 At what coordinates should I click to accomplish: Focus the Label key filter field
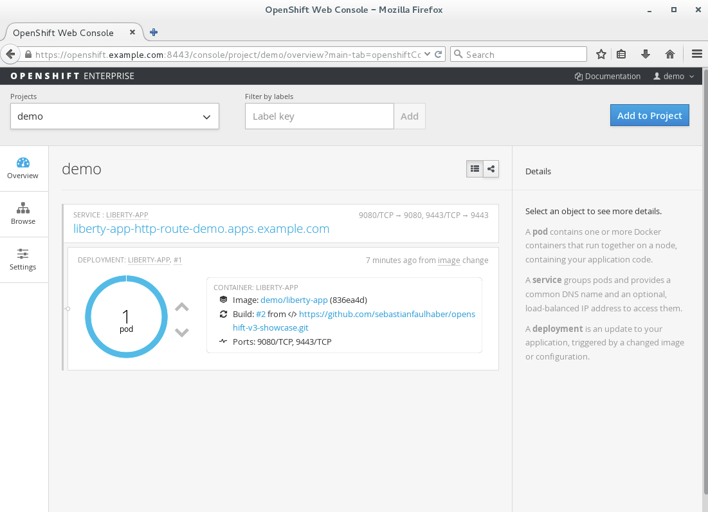pos(320,116)
